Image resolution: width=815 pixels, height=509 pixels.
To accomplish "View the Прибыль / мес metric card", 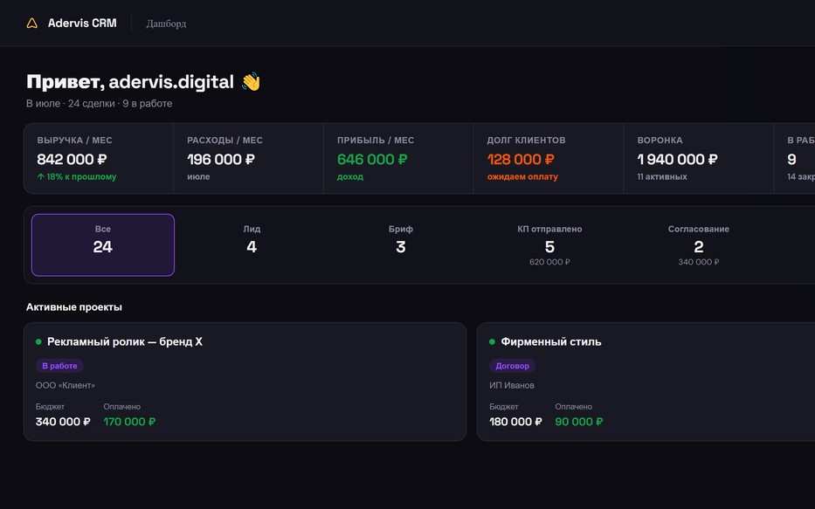I will [398, 158].
